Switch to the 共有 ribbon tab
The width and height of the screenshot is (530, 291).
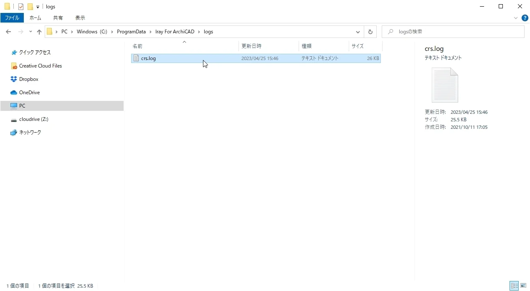coord(58,18)
